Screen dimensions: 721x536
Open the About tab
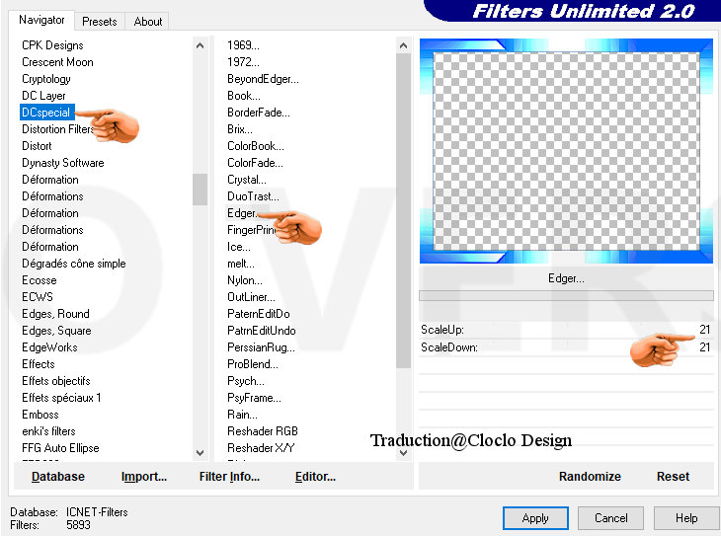(x=147, y=21)
